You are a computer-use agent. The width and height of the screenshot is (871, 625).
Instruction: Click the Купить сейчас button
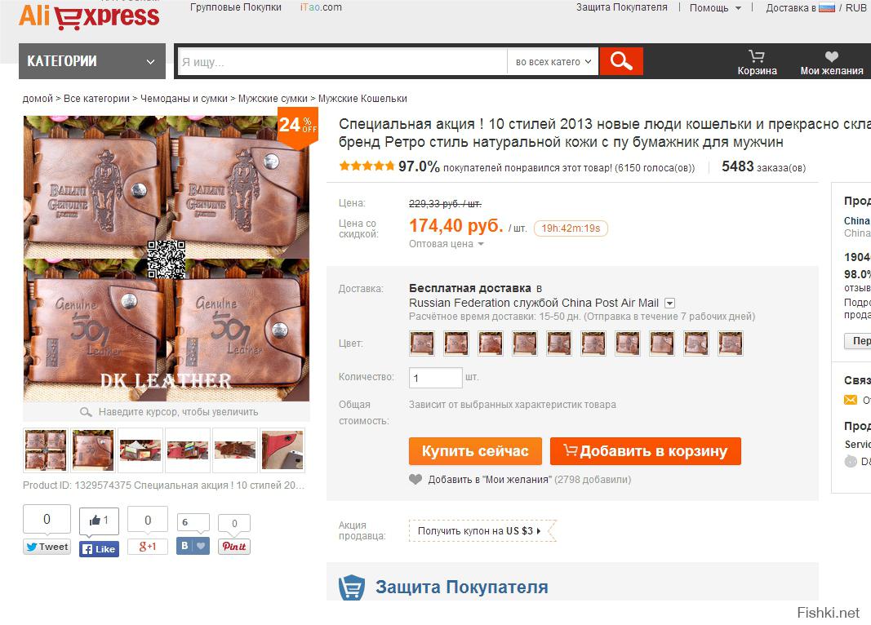point(475,450)
